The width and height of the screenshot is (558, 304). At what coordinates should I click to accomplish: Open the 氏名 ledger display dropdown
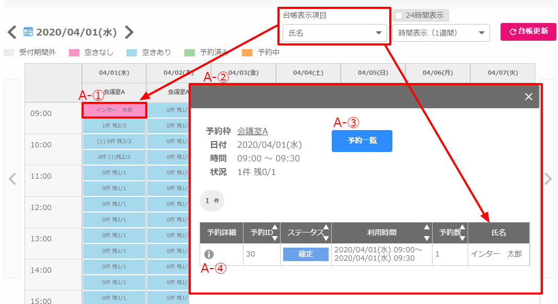(x=334, y=33)
